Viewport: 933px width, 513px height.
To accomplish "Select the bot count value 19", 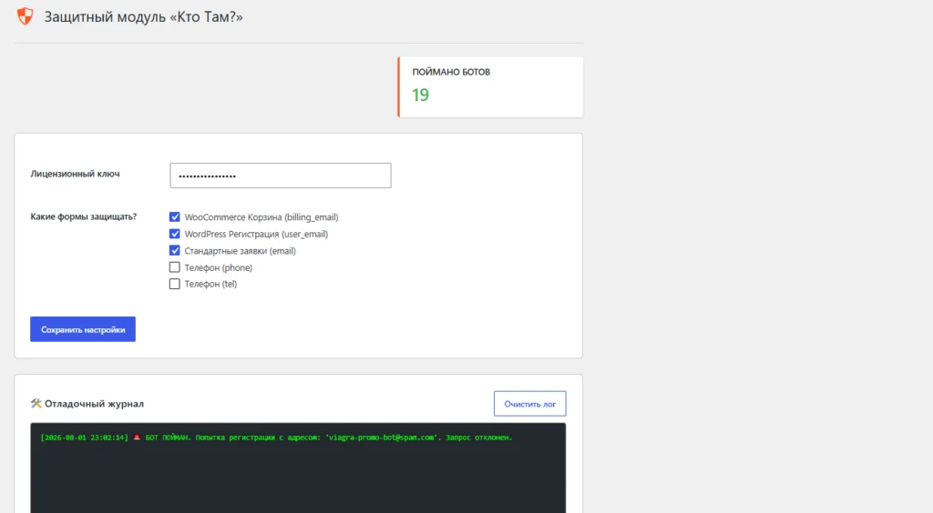I will [x=421, y=95].
